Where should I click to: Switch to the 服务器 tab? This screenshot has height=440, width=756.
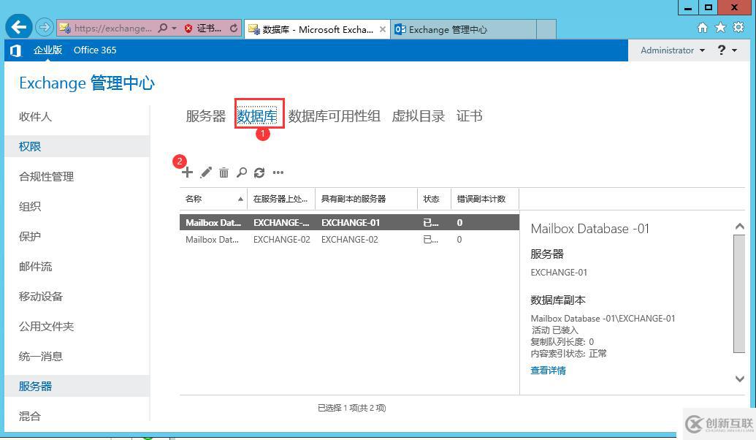click(205, 115)
